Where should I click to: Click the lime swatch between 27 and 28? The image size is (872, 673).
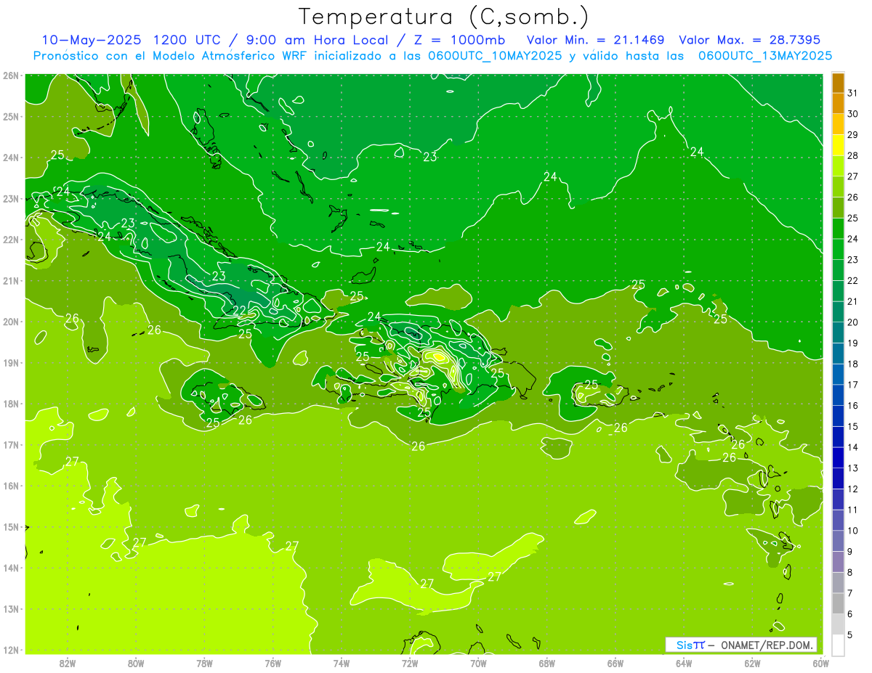(838, 166)
